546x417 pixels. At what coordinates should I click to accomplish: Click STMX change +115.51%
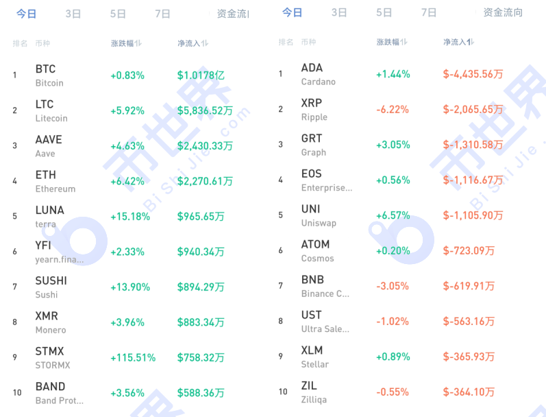(x=133, y=358)
